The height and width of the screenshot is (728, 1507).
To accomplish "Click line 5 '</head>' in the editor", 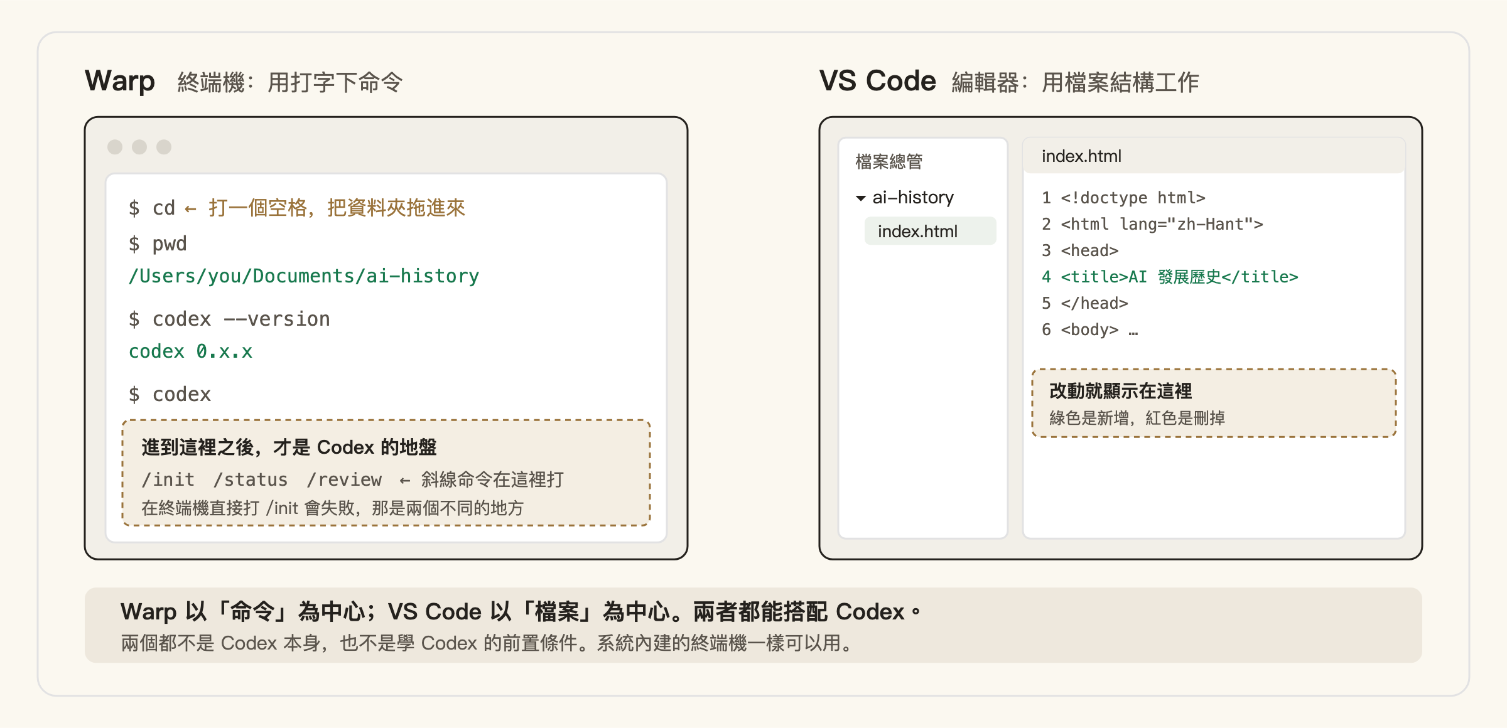I will (1085, 303).
